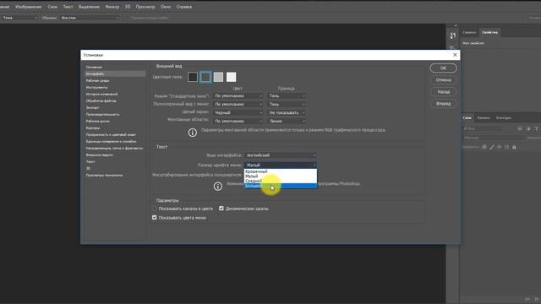Choose Средний font size option

[x=280, y=181]
